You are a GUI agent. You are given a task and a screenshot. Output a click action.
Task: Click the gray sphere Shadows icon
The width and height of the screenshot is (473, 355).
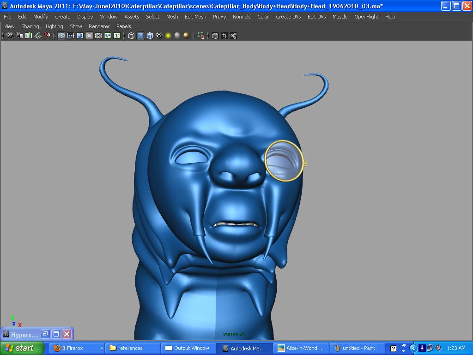[x=177, y=36]
